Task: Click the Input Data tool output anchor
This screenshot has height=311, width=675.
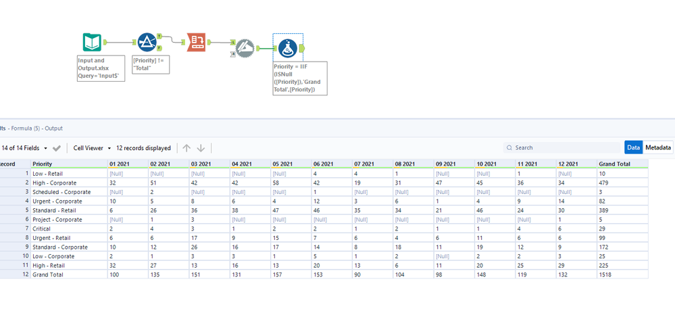Action: 105,42
